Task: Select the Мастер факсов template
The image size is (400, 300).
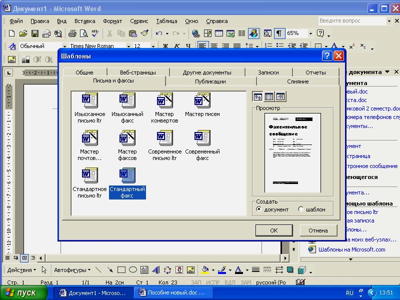Action: pyautogui.click(x=127, y=145)
